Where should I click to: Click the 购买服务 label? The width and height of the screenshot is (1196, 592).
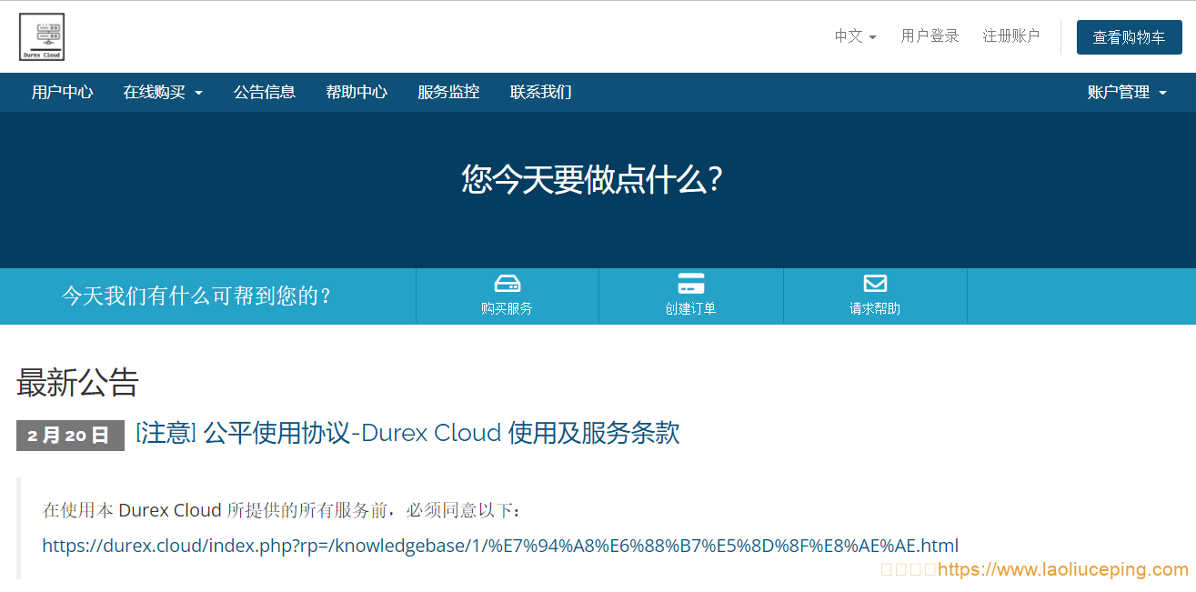(508, 308)
